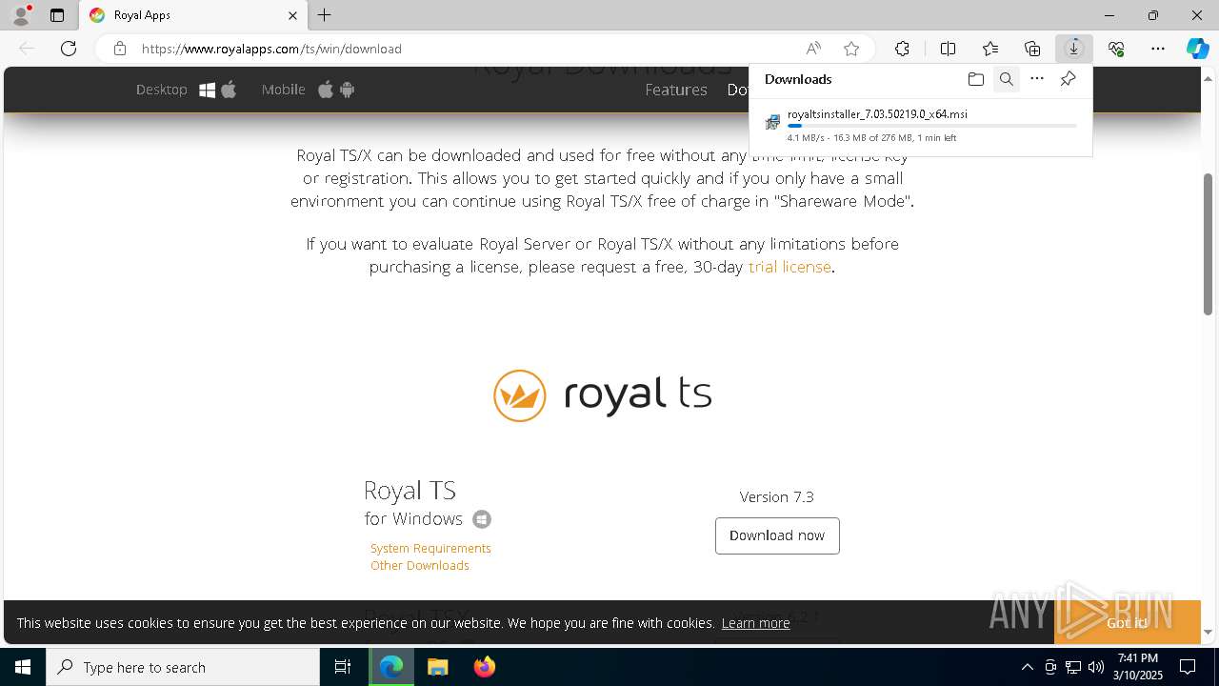Open the Windows Start menu
This screenshot has height=686, width=1219.
[x=23, y=667]
